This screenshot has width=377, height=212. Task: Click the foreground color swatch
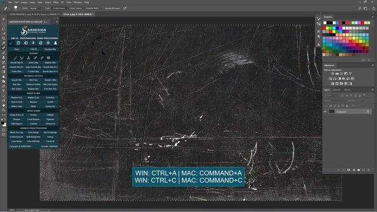pyautogui.click(x=2, y=123)
